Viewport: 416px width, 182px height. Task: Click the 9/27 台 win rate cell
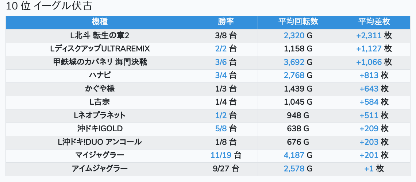[226, 169]
